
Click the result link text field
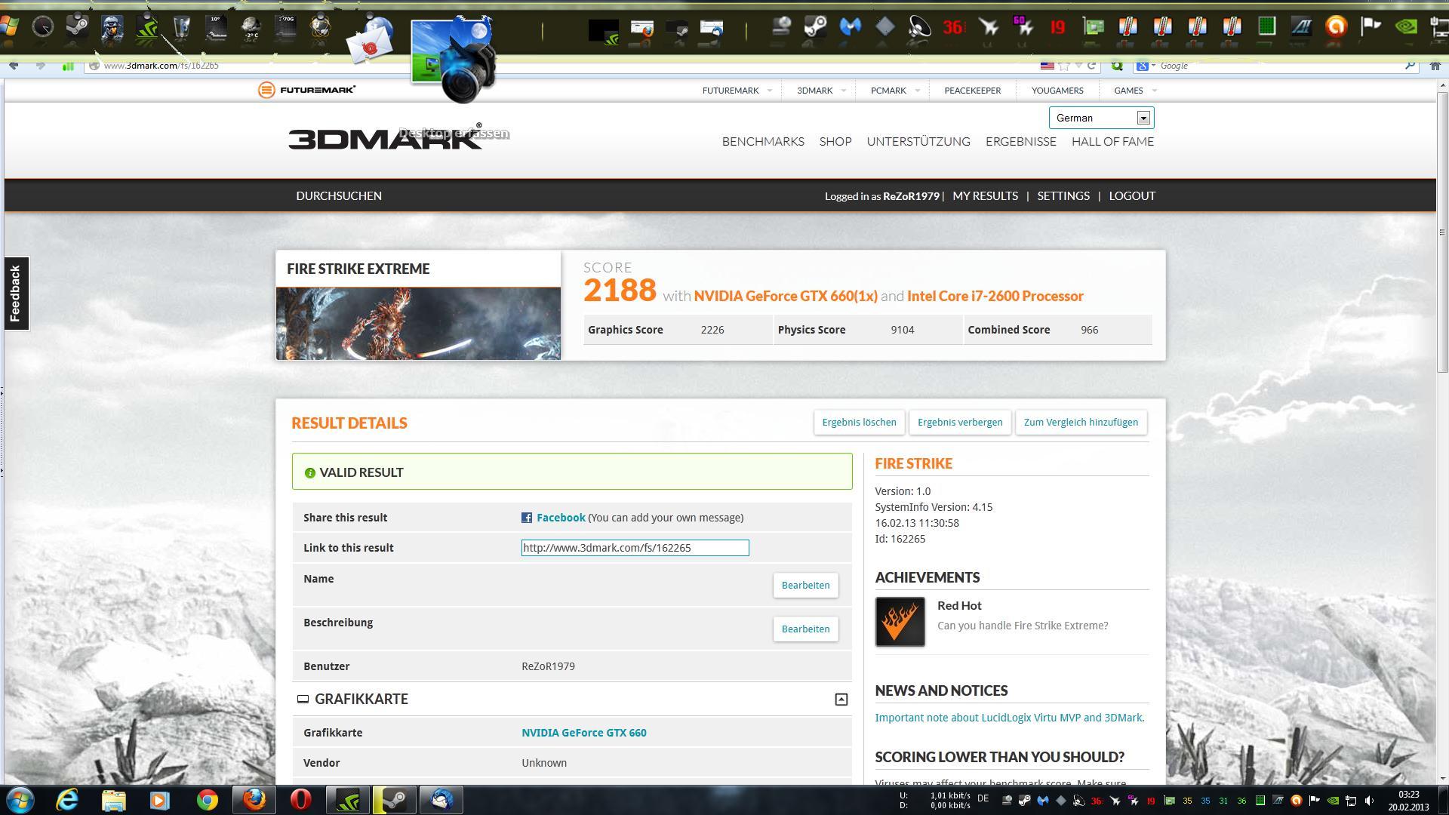[x=635, y=548]
